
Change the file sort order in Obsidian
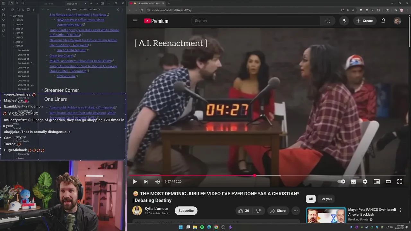[22, 10]
